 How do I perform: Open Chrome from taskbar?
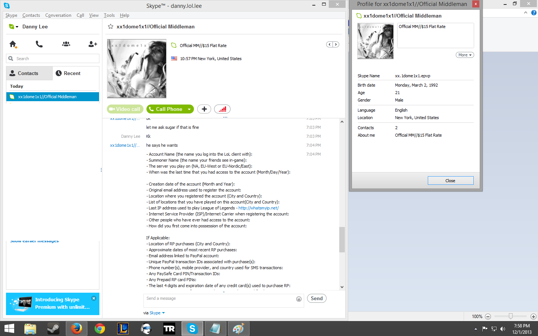[x=100, y=329]
